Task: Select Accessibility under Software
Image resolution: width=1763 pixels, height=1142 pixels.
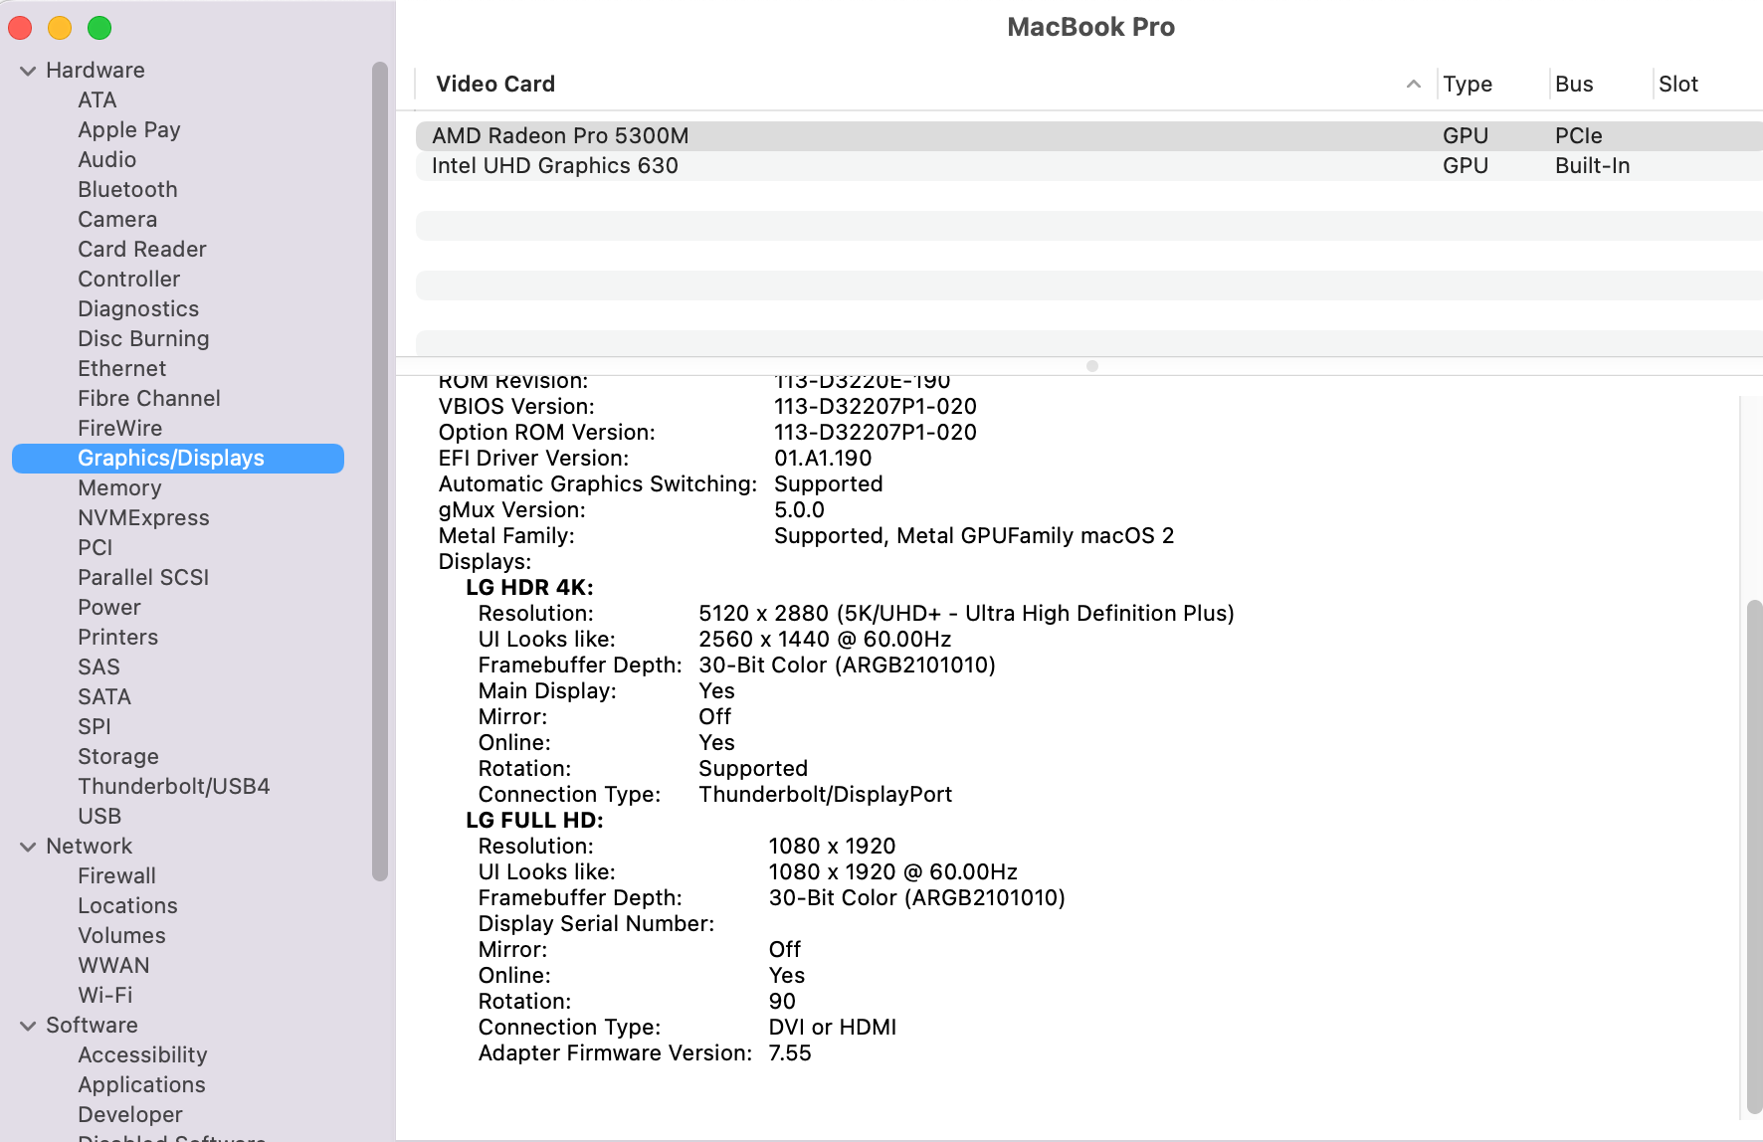Action: (x=142, y=1055)
